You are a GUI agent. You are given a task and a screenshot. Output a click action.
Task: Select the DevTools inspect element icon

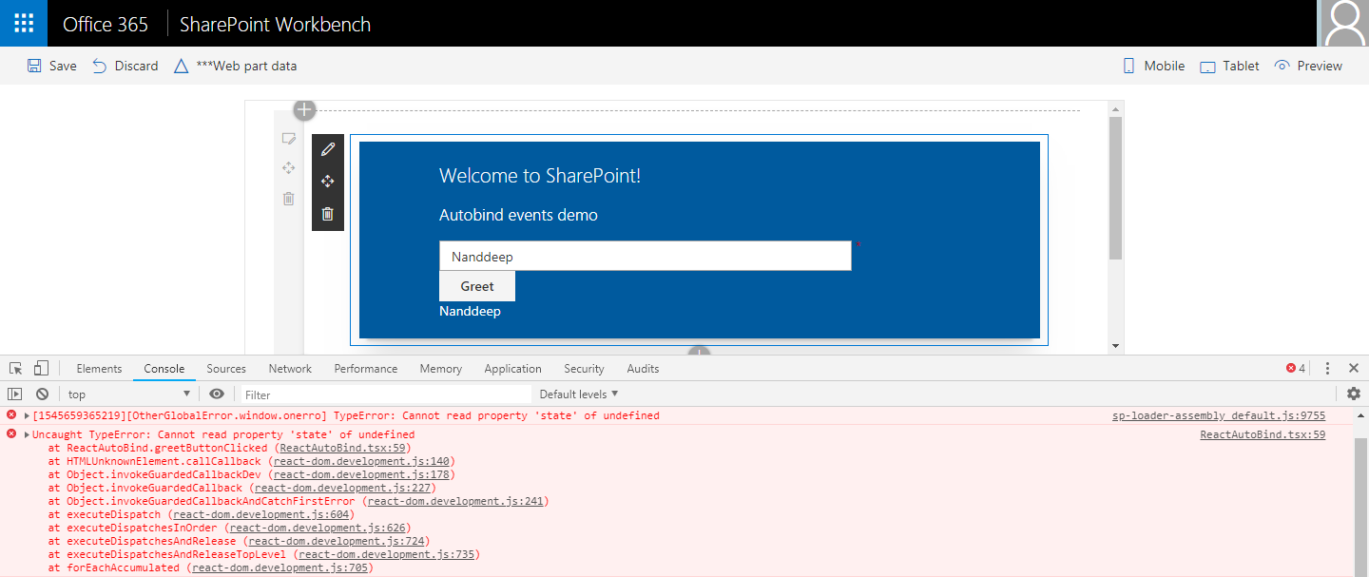click(16, 369)
